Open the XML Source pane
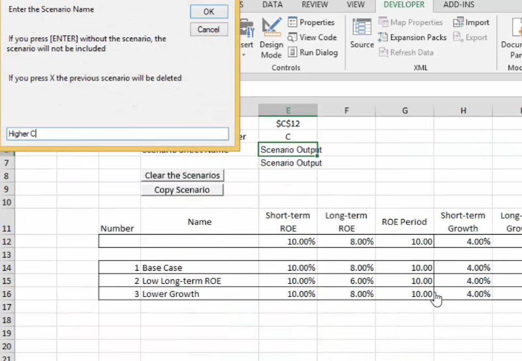 point(362,33)
